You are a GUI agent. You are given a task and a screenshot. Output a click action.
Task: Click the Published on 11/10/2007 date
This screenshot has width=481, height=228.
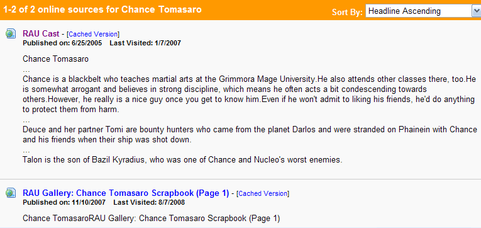click(x=64, y=203)
